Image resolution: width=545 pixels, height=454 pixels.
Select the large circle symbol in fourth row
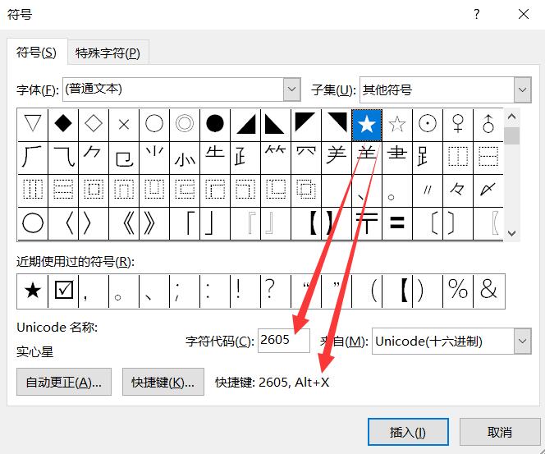(33, 223)
